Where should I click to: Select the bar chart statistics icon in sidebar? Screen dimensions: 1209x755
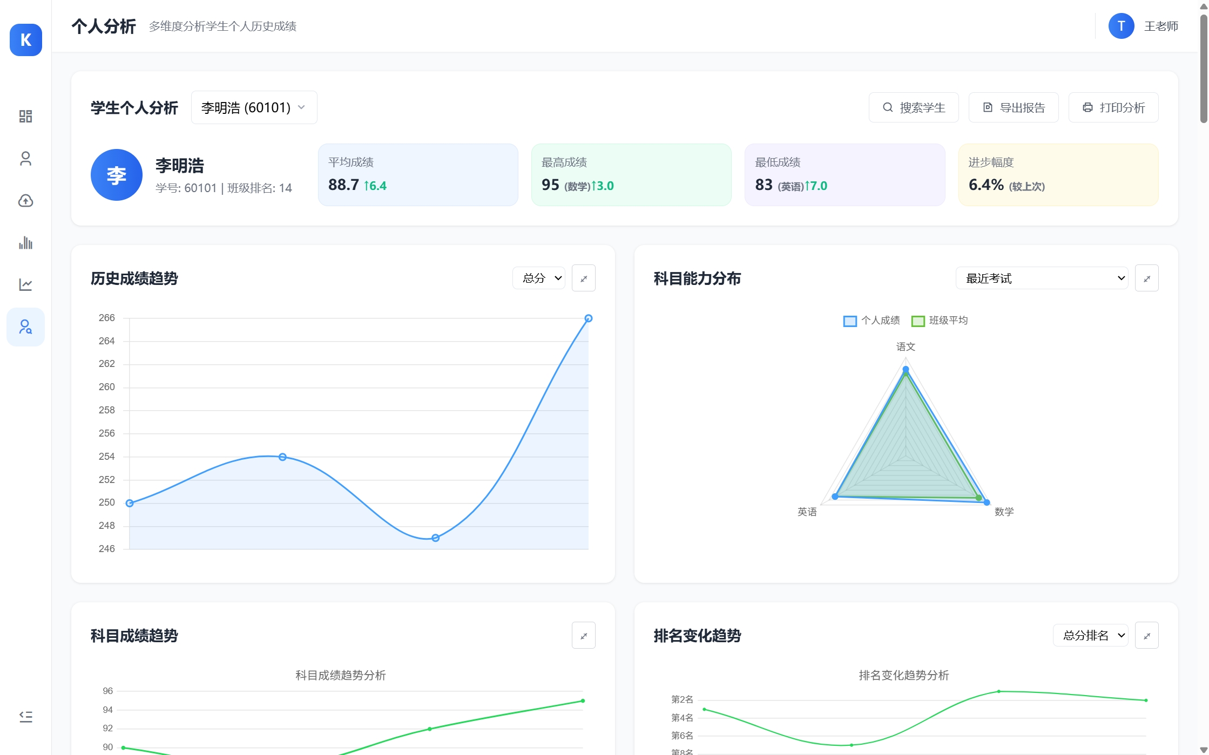(x=25, y=242)
